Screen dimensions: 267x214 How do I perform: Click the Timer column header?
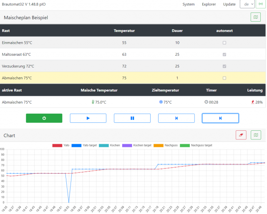click(212, 90)
